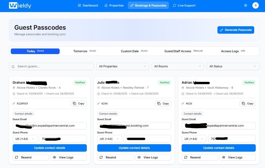The image size is (265, 168).
Task: Resend passcode for Graham's booking
Action: coord(30,157)
